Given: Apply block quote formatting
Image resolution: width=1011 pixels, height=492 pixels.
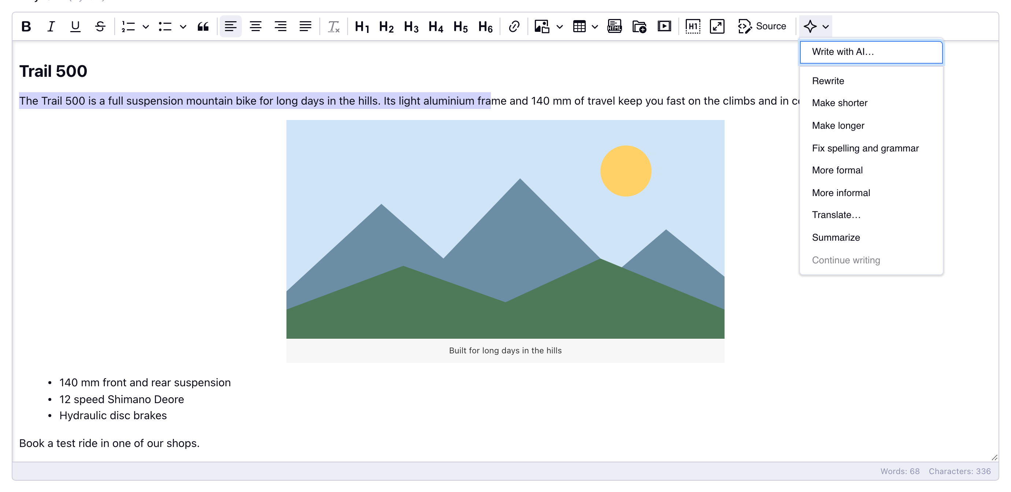Looking at the screenshot, I should [x=203, y=26].
